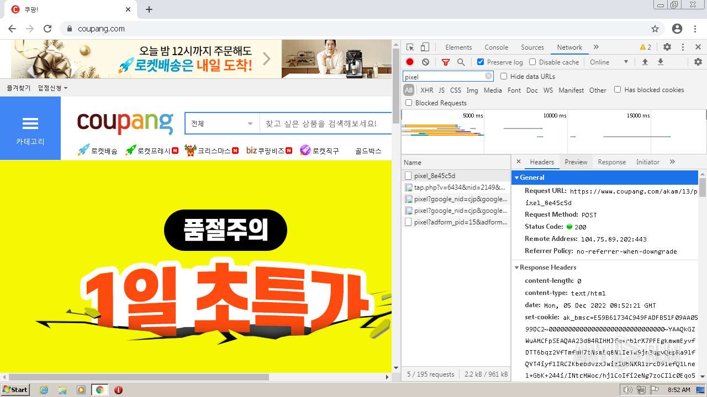
Task: Open a new browser tab
Action: tap(149, 9)
